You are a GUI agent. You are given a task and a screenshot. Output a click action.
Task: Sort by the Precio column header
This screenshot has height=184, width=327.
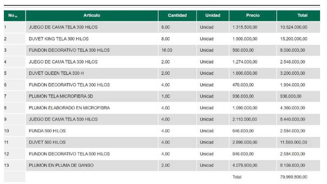point(253,16)
